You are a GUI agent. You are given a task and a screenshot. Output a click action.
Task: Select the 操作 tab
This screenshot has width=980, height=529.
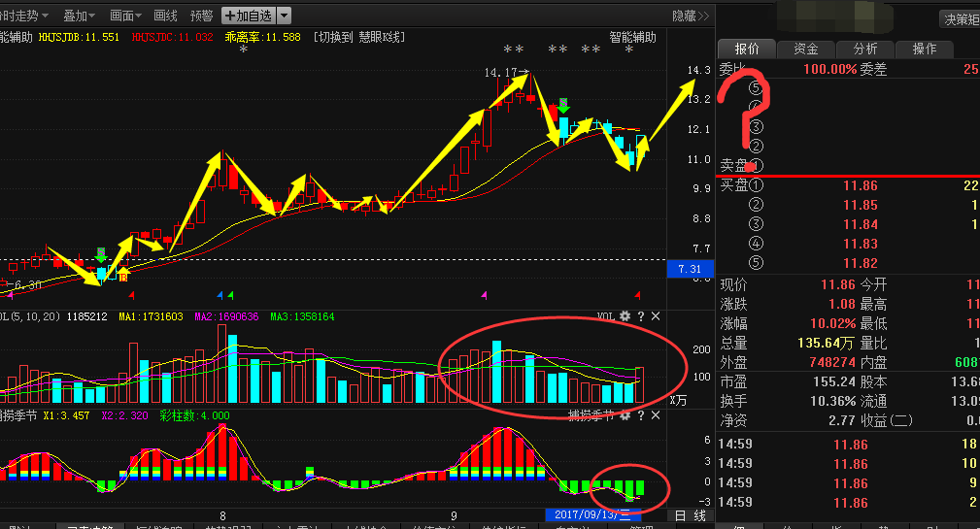(x=924, y=50)
